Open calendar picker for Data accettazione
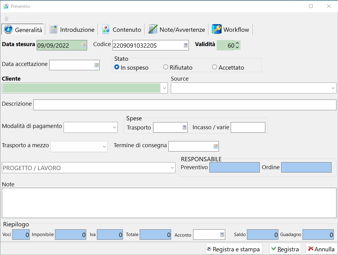Image resolution: width=338 pixels, height=255 pixels. (96, 65)
